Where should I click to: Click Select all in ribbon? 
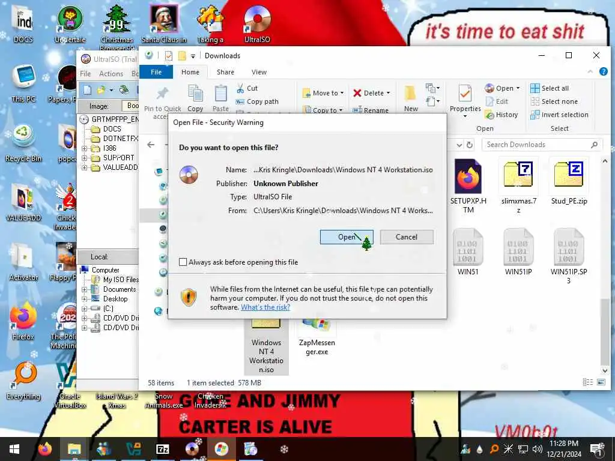(549, 88)
